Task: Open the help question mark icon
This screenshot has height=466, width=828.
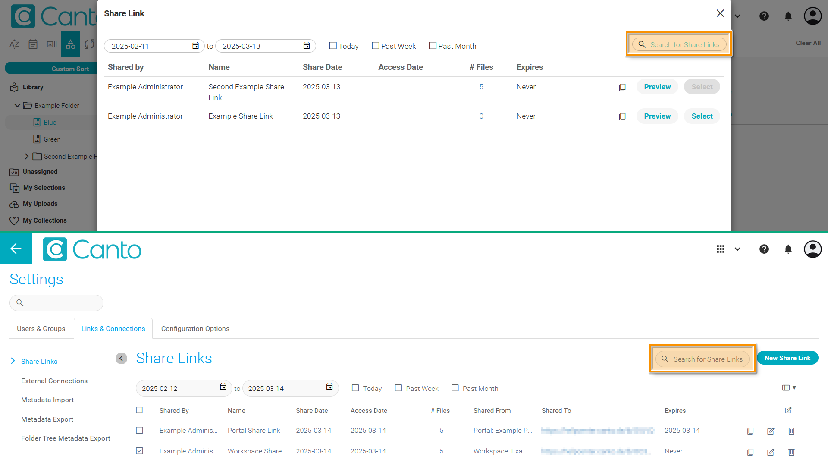Action: 764,249
